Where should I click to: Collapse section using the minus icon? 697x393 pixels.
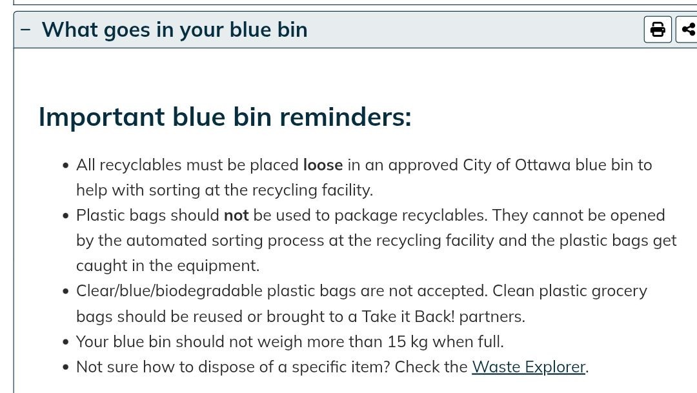click(26, 30)
